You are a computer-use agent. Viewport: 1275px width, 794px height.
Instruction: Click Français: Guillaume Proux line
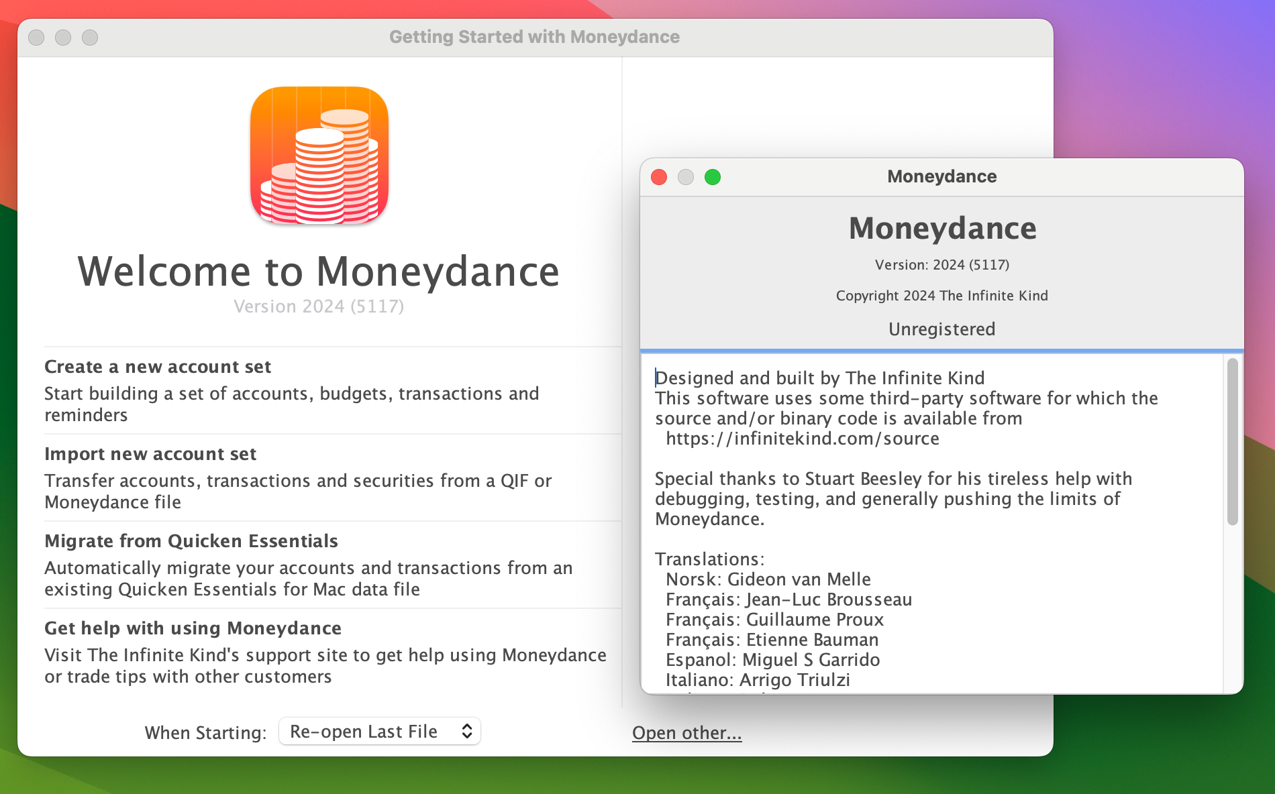775,620
